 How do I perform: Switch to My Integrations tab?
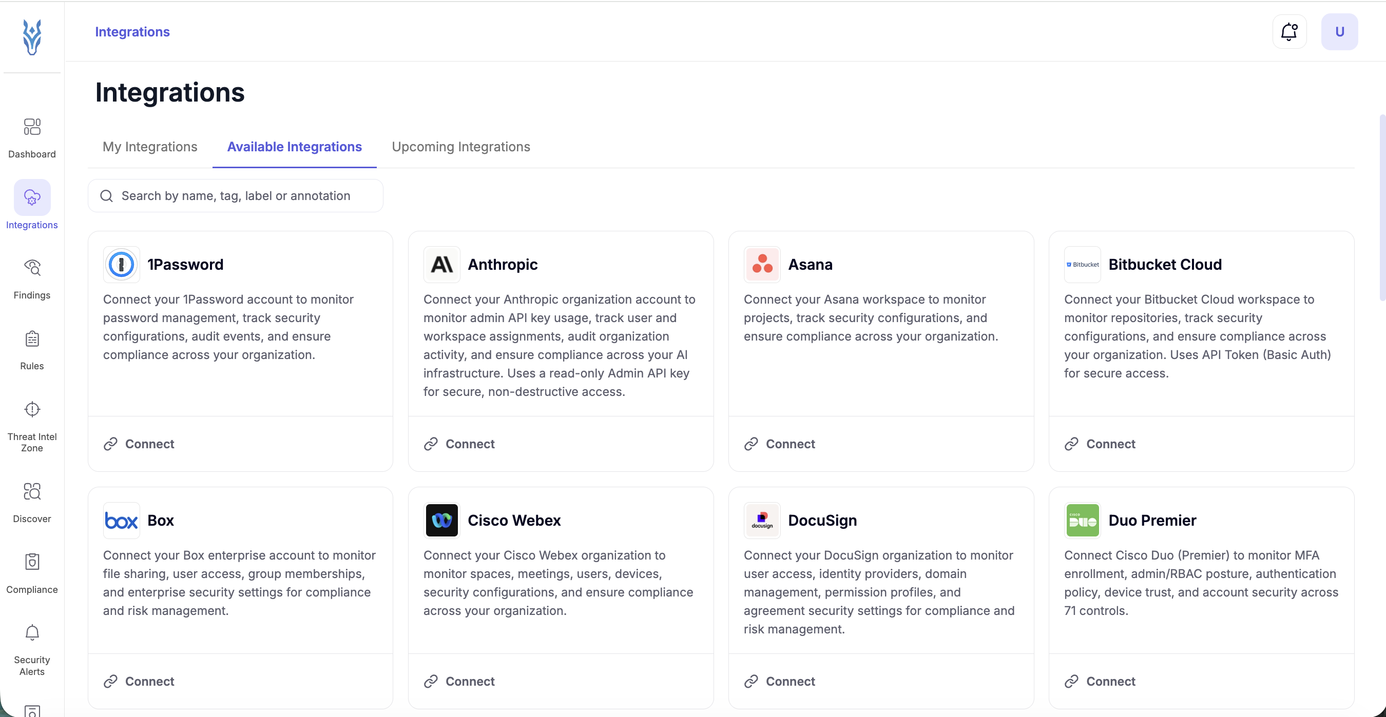pyautogui.click(x=150, y=147)
